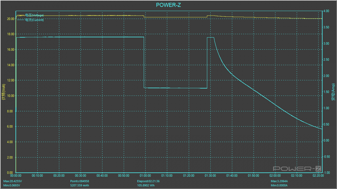Viewport: 337px width, 189px height.
Task: Click the 18.00 voltage axis label
Action: tap(11, 34)
